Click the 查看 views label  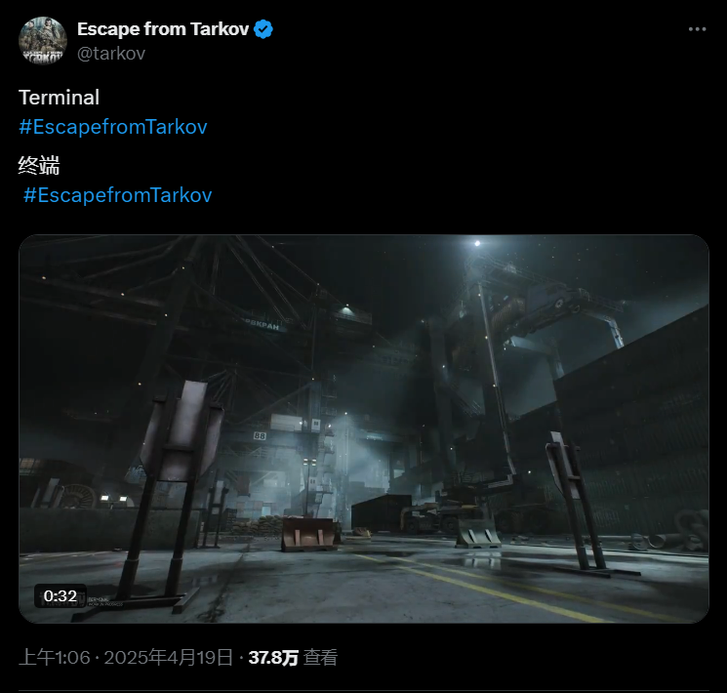(320, 657)
